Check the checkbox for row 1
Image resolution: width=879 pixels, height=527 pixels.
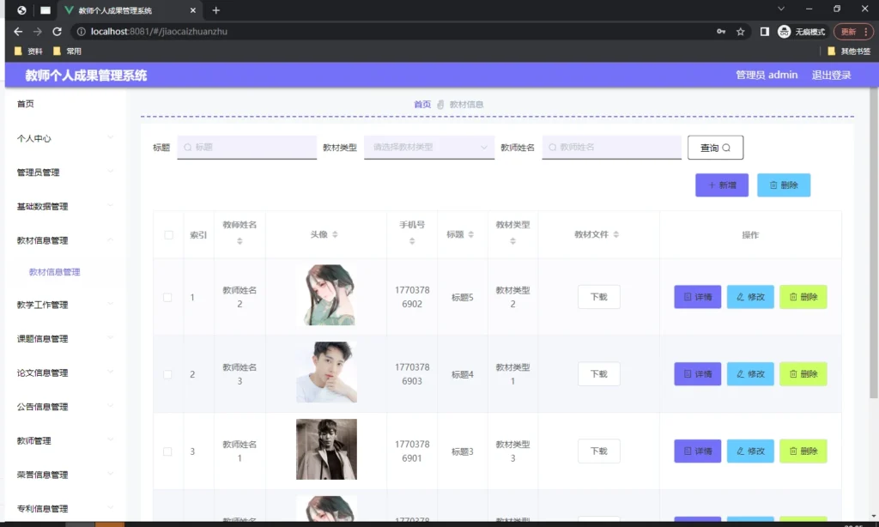click(x=168, y=298)
